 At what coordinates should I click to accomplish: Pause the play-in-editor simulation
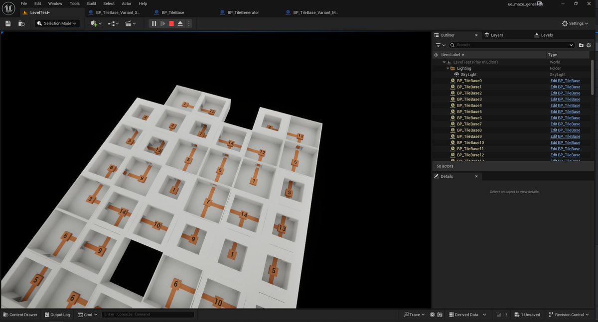pos(154,23)
